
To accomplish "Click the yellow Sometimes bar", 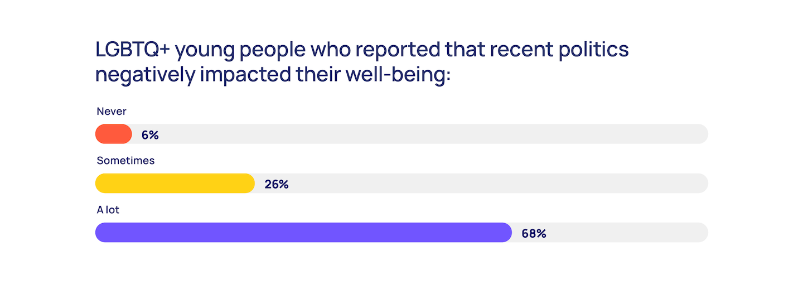I will [x=175, y=184].
